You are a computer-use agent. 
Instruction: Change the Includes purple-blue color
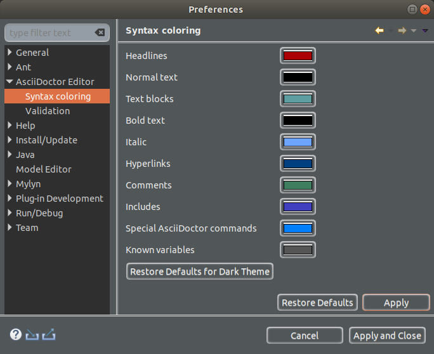(298, 207)
